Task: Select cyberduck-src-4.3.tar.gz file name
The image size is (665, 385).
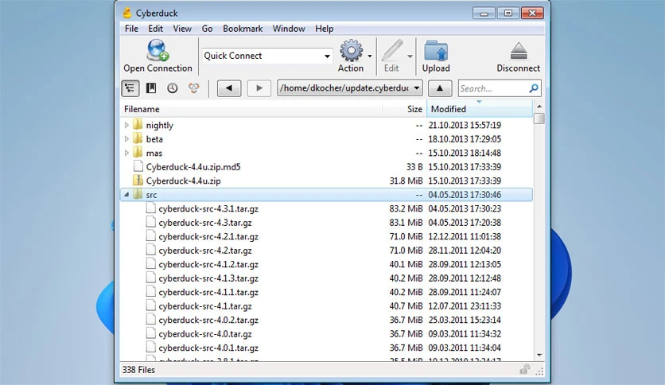Action: [x=205, y=222]
